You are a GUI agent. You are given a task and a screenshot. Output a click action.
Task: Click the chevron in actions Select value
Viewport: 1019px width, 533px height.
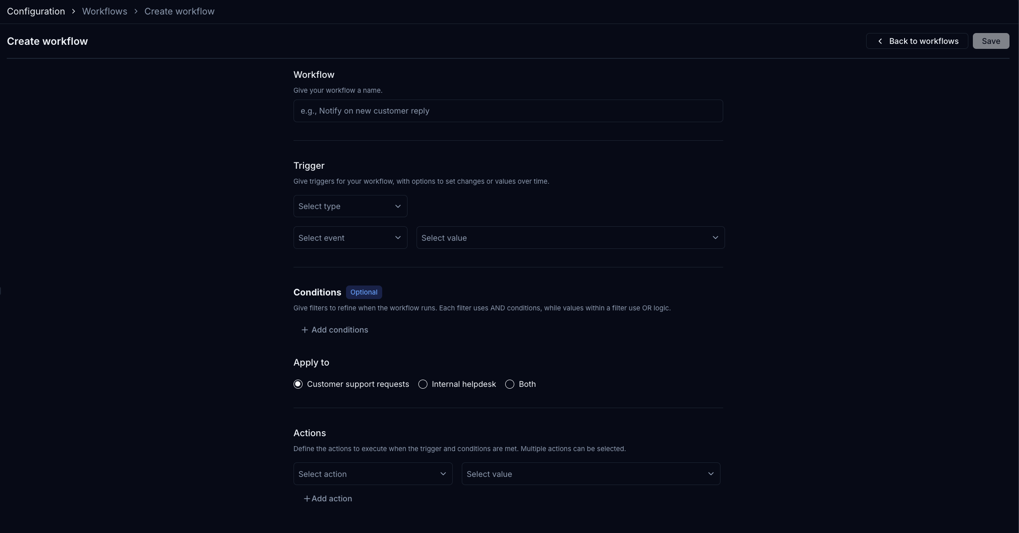(711, 474)
